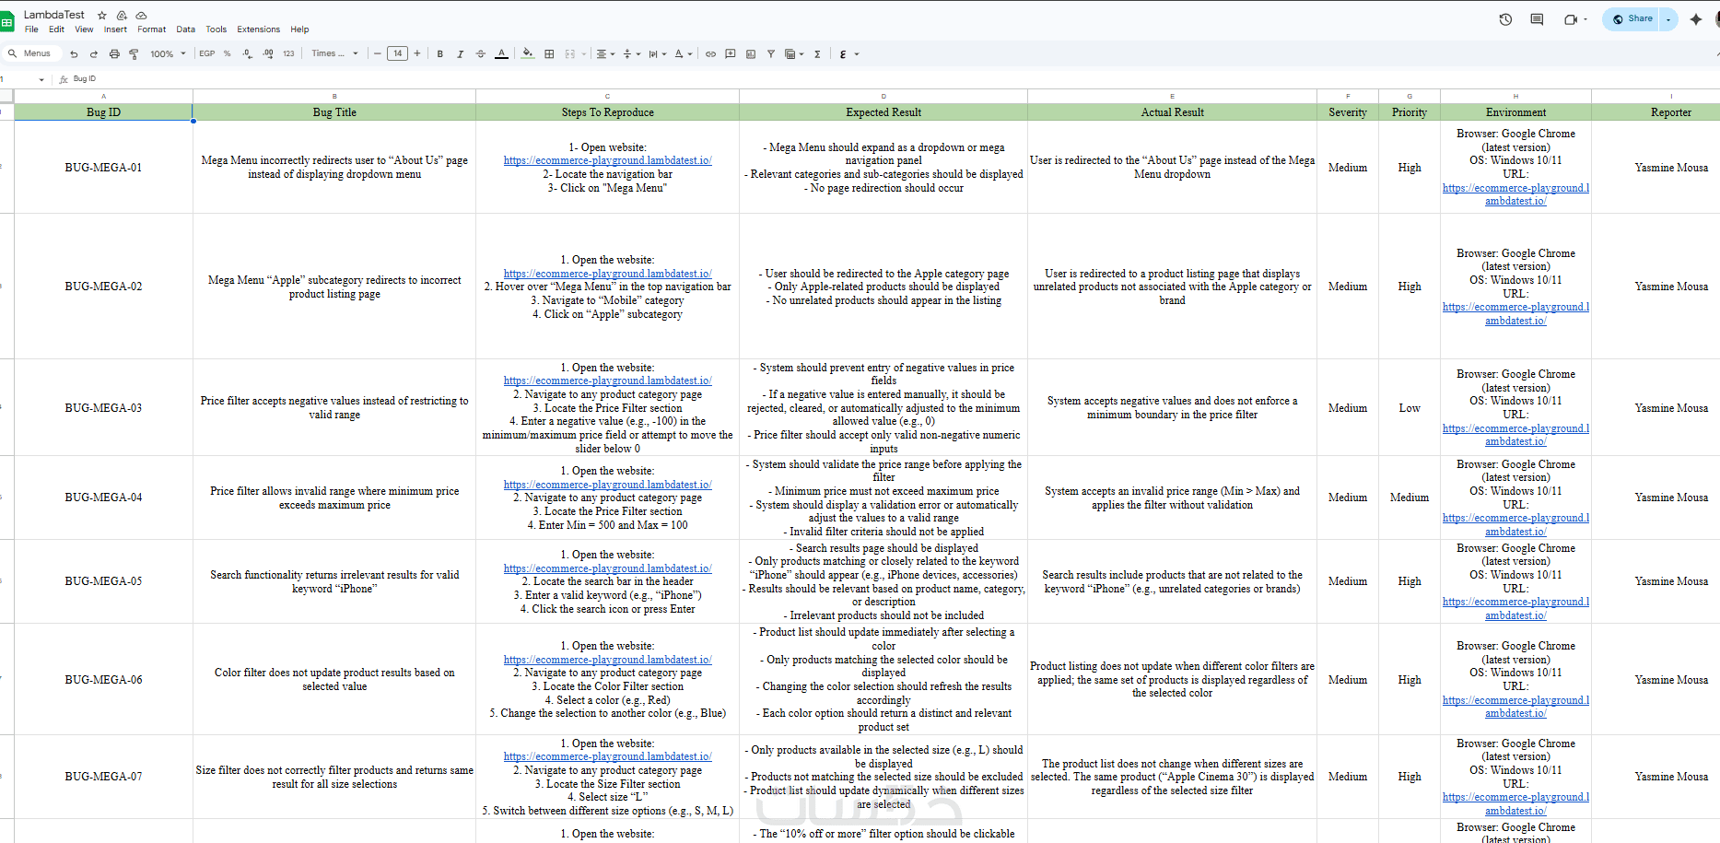Open the text rotation dropdown
Image resolution: width=1720 pixels, height=843 pixels.
click(683, 54)
